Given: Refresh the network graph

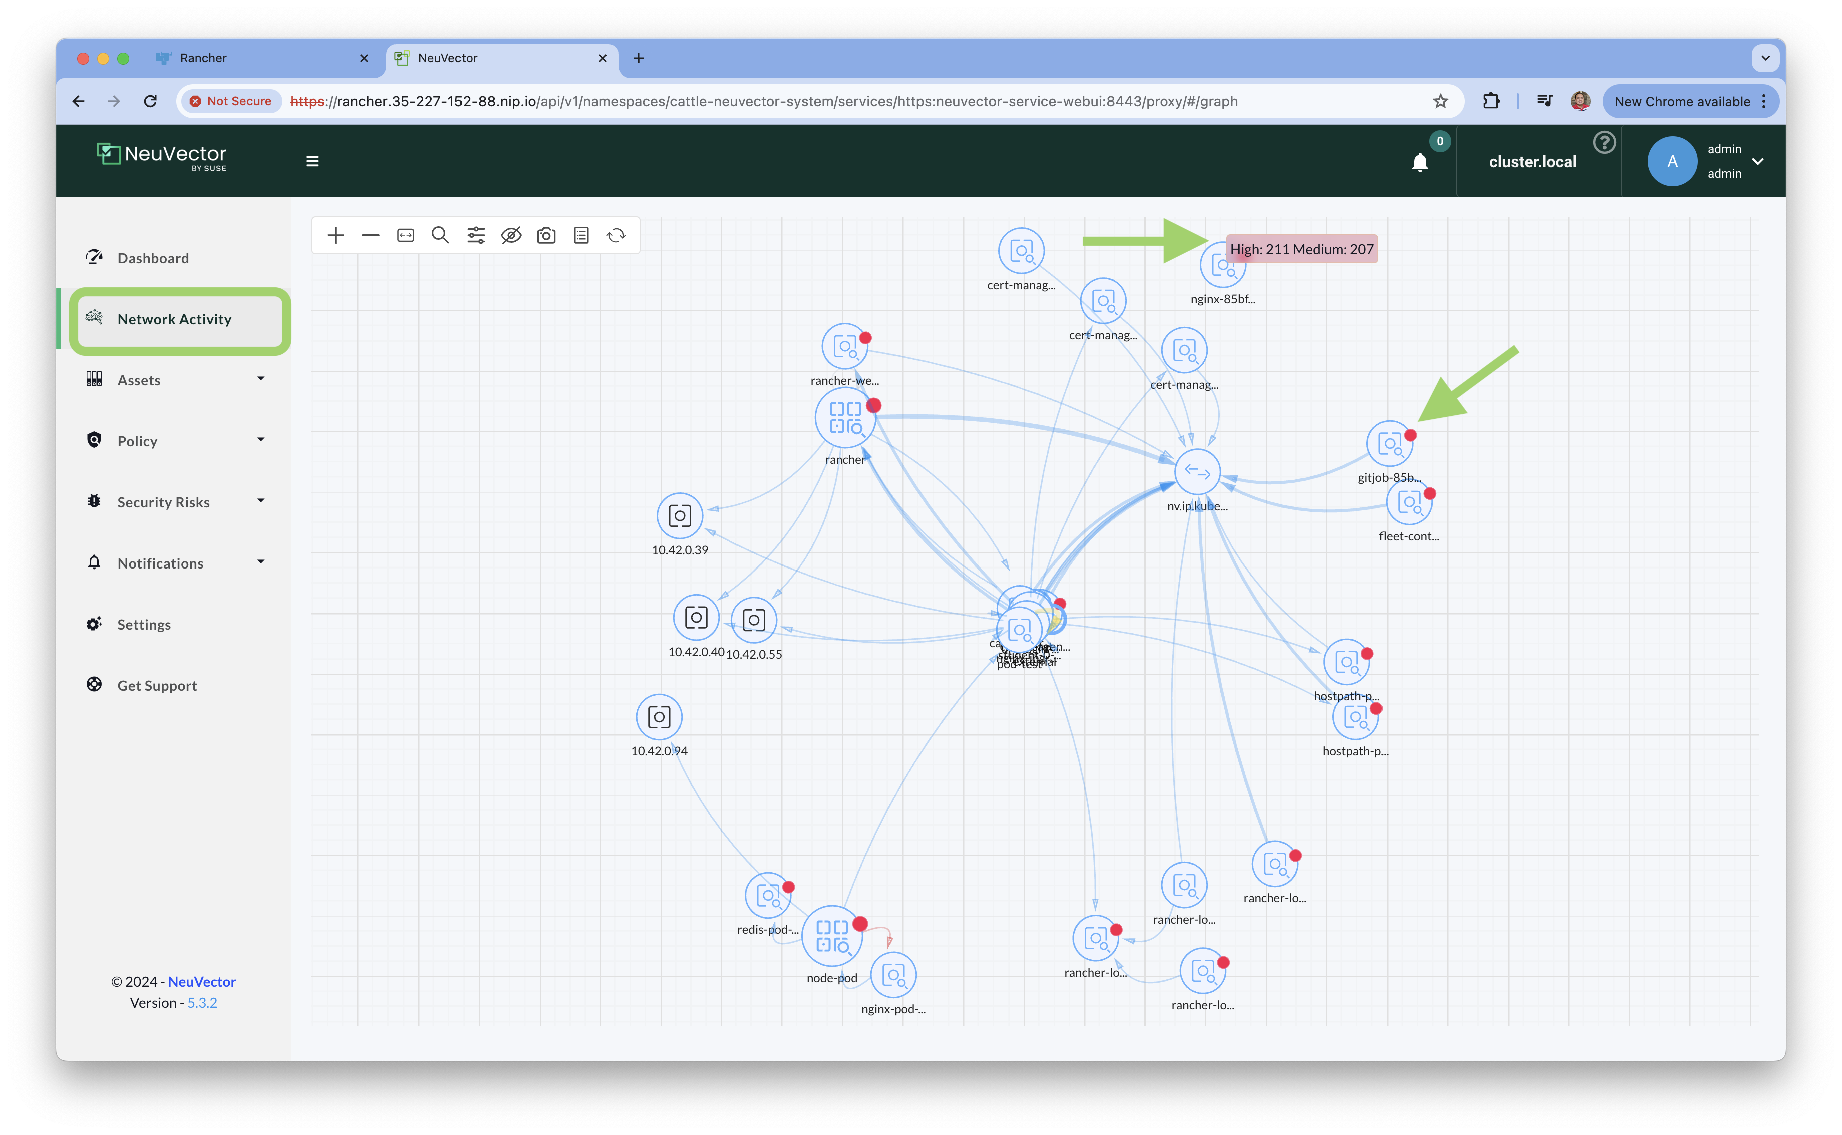Looking at the screenshot, I should [616, 236].
